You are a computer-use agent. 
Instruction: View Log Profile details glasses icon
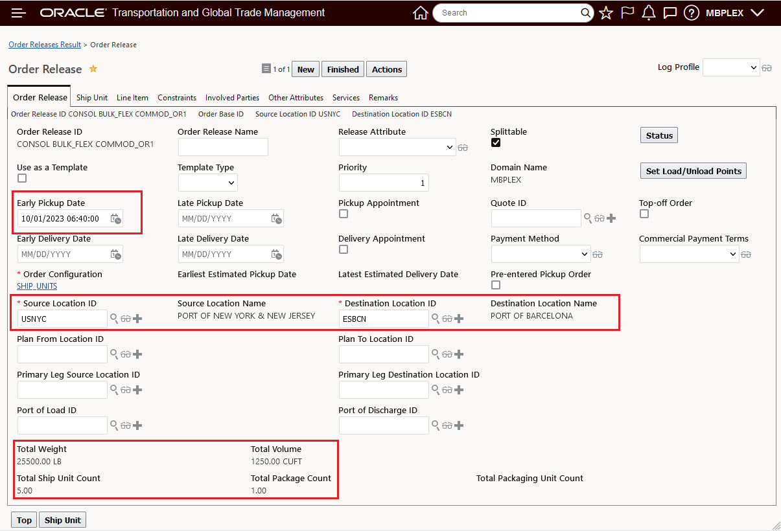click(x=767, y=68)
